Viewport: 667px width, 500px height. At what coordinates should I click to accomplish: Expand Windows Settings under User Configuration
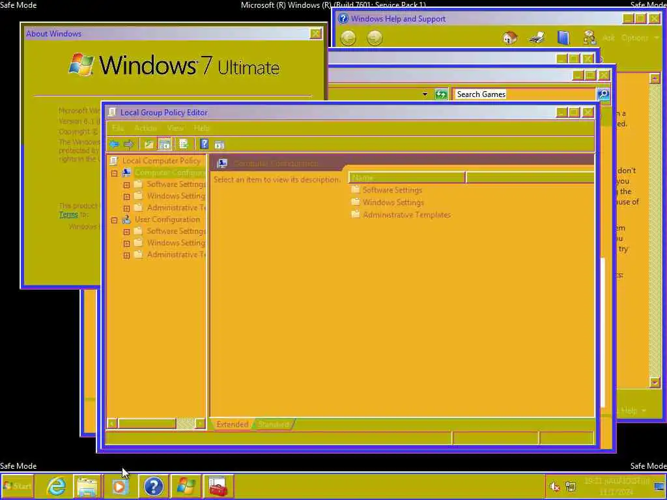(126, 243)
